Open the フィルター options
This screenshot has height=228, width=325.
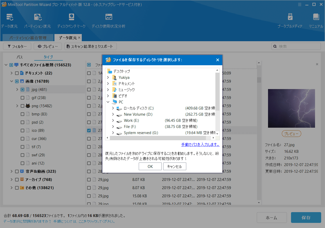tap(17, 46)
